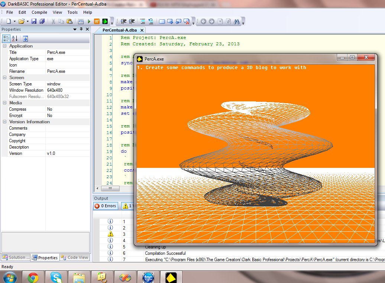Viewport: 385px width, 283px height.
Task: Click the uncomment lines toolbar icon
Action: (151, 21)
